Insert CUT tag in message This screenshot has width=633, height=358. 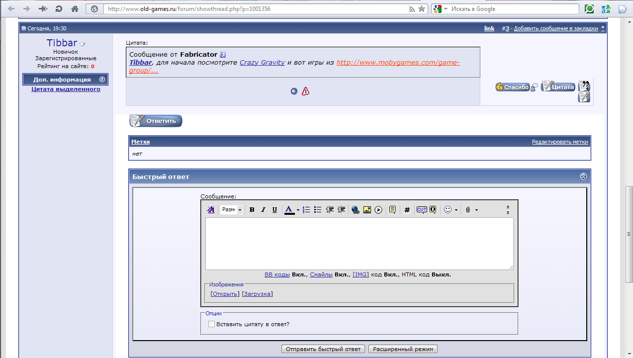pyautogui.click(x=422, y=210)
